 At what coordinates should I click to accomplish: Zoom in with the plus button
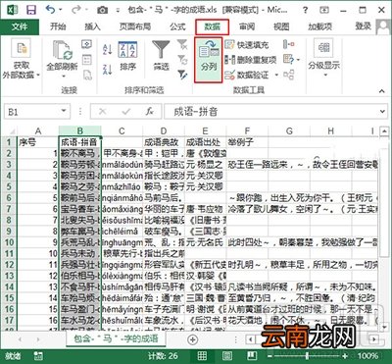click(345, 356)
